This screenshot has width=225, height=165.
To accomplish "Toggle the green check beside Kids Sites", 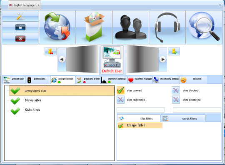I will [x=15, y=111].
